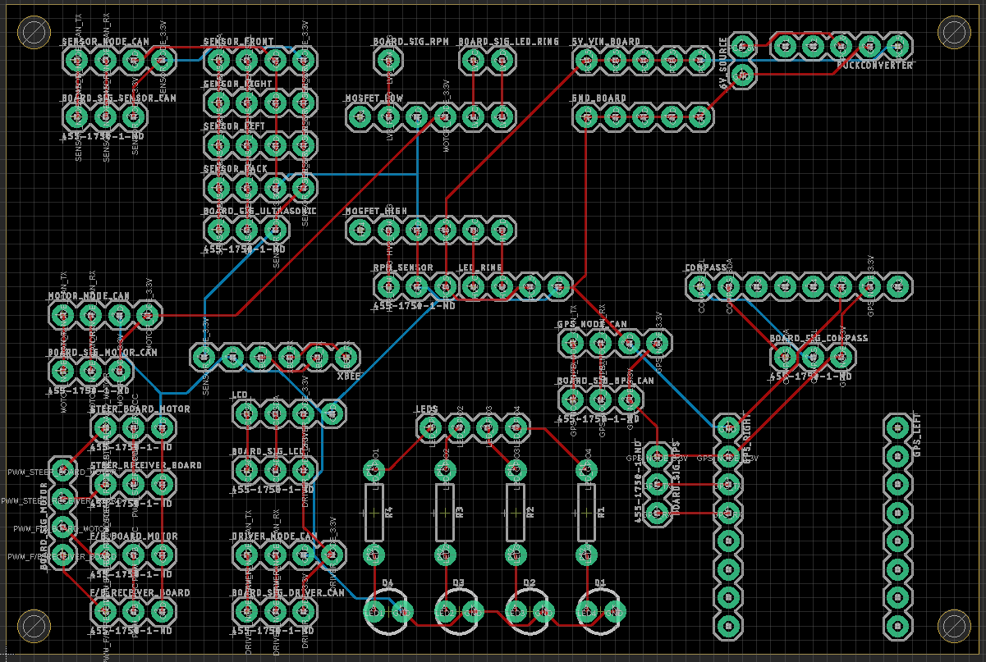Select the GPS_RIGHT vertical header label
This screenshot has height=662, width=986.
click(x=746, y=439)
